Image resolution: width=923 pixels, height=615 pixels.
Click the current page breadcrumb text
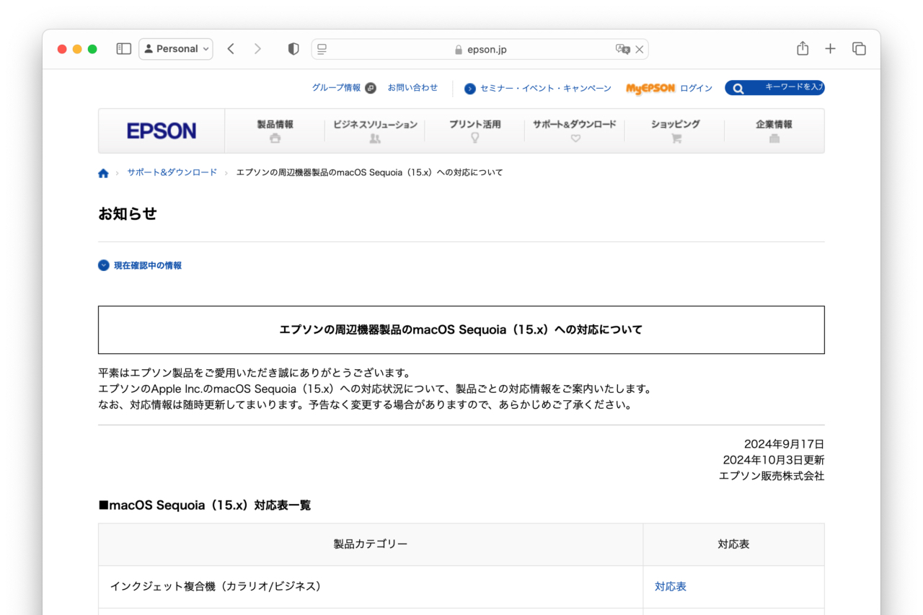(370, 172)
